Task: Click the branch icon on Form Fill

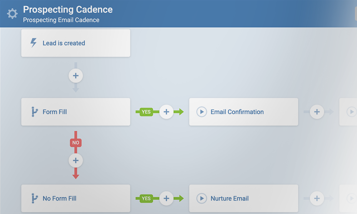Action: coord(34,112)
